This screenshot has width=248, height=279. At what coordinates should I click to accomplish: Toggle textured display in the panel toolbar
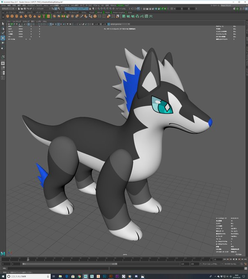[x=58, y=24]
